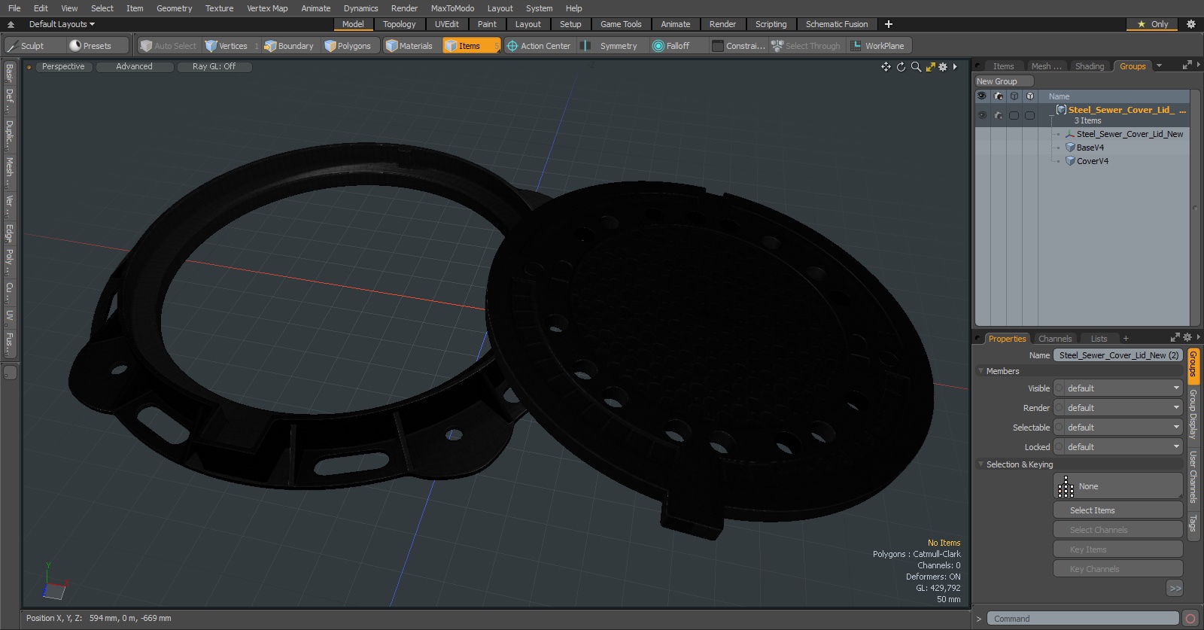Open the Advanced shading style dropdown

pos(134,66)
